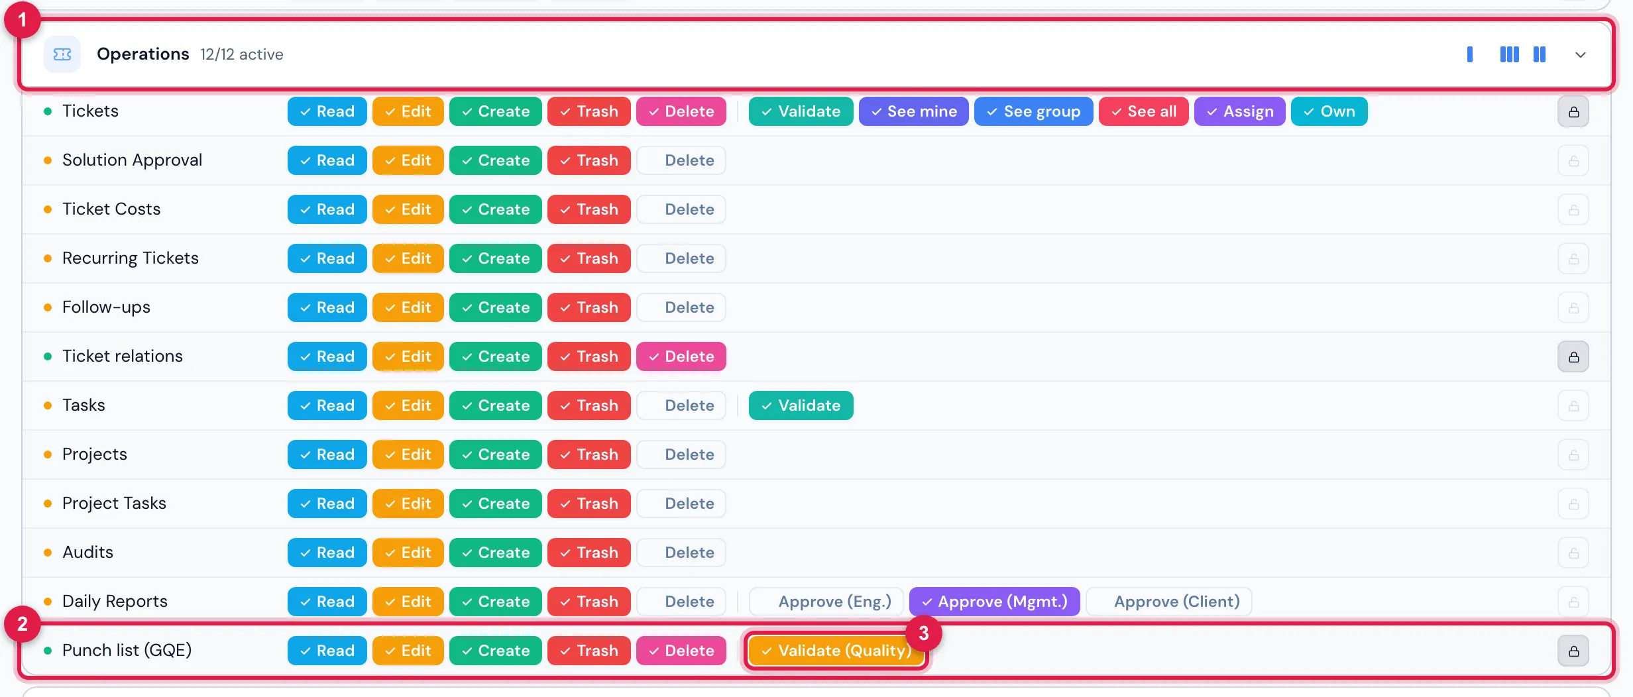The height and width of the screenshot is (697, 1633).
Task: Enable Approve (Client) for Daily Reports
Action: pyautogui.click(x=1168, y=602)
